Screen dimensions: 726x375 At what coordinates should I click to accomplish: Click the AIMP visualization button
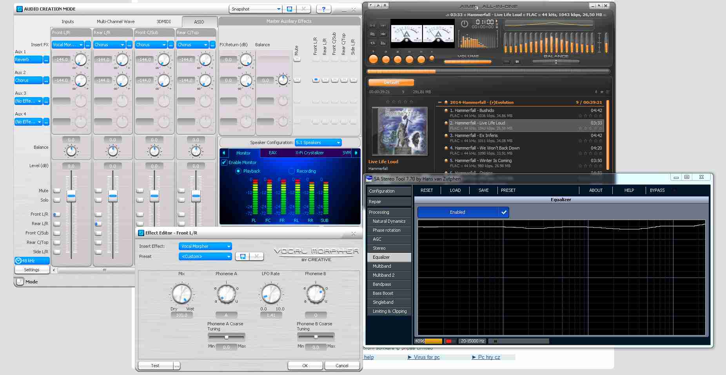(383, 43)
